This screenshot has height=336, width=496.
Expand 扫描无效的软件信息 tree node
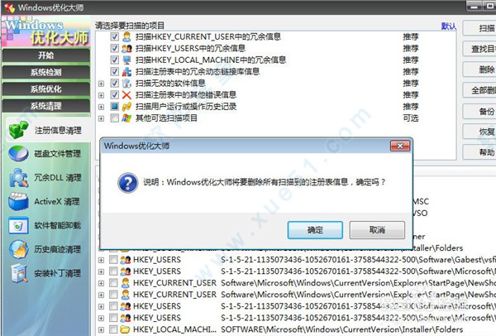[x=101, y=84]
